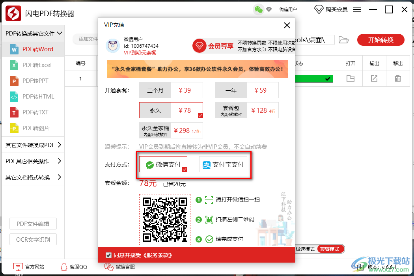This screenshot has width=414, height=276.
Task: Open OCR文字识别 tool
Action: [x=33, y=240]
